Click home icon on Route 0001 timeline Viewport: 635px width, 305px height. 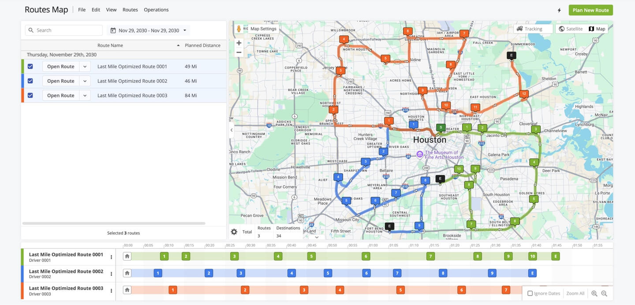[127, 256]
